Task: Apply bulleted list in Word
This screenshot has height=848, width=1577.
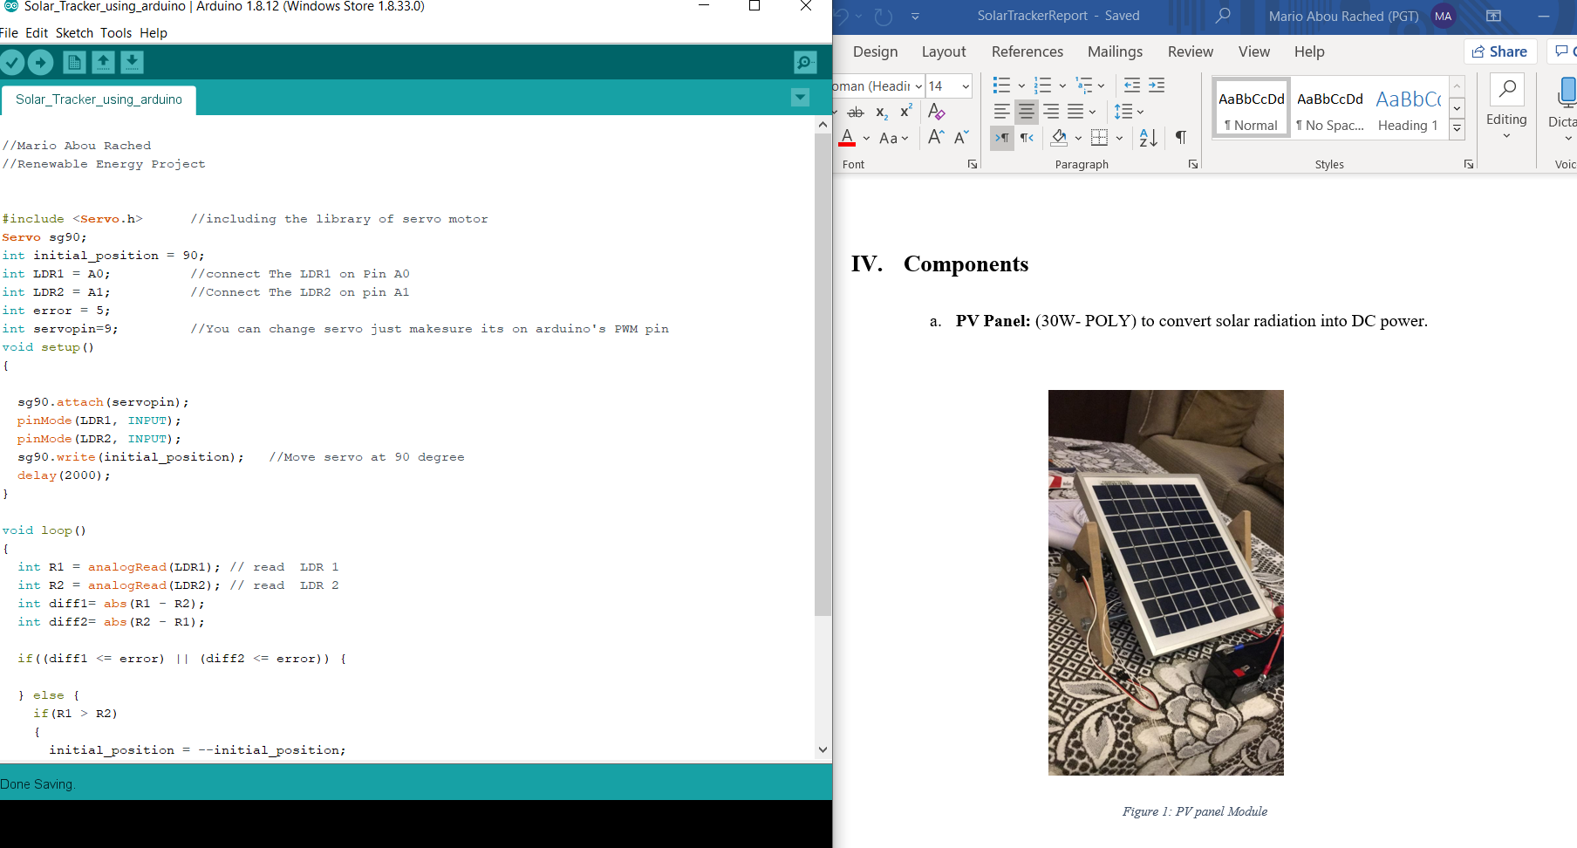Action: (x=1001, y=85)
